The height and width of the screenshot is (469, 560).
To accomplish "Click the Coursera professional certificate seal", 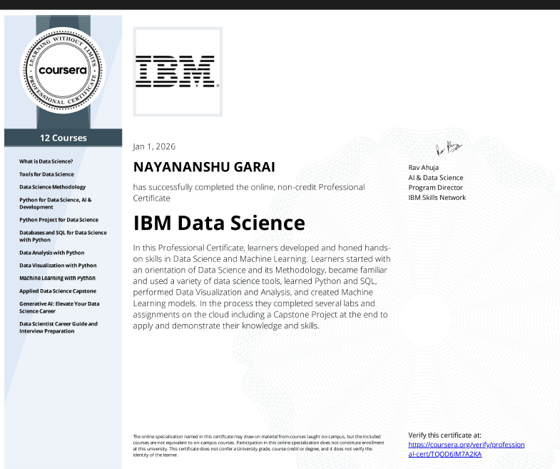I will (63, 70).
